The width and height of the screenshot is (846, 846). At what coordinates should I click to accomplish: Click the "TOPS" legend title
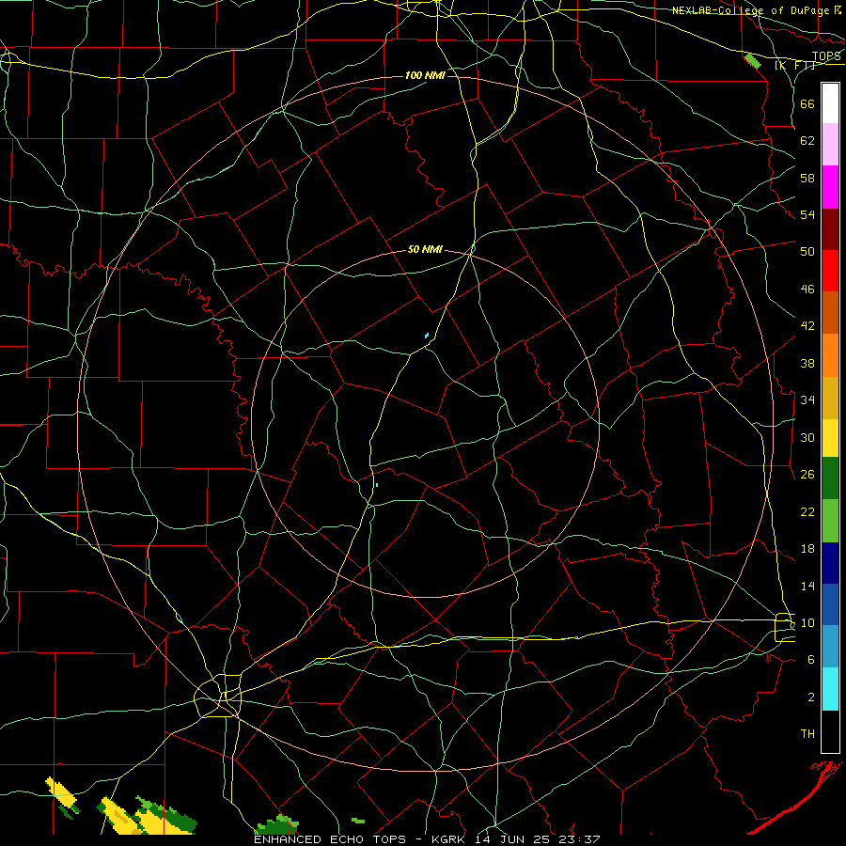coord(826,56)
